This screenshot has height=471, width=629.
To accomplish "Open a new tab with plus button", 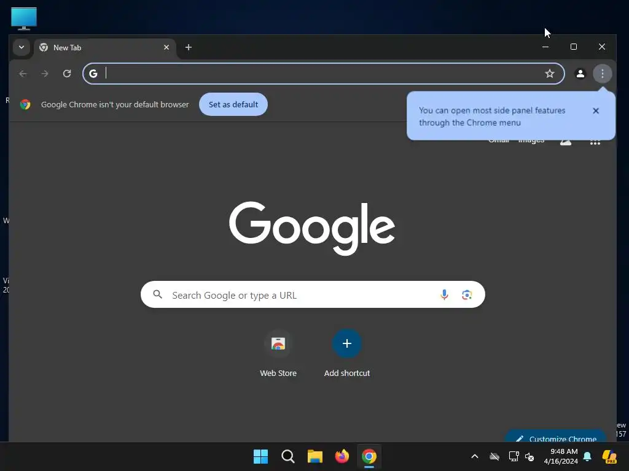I will (x=188, y=47).
